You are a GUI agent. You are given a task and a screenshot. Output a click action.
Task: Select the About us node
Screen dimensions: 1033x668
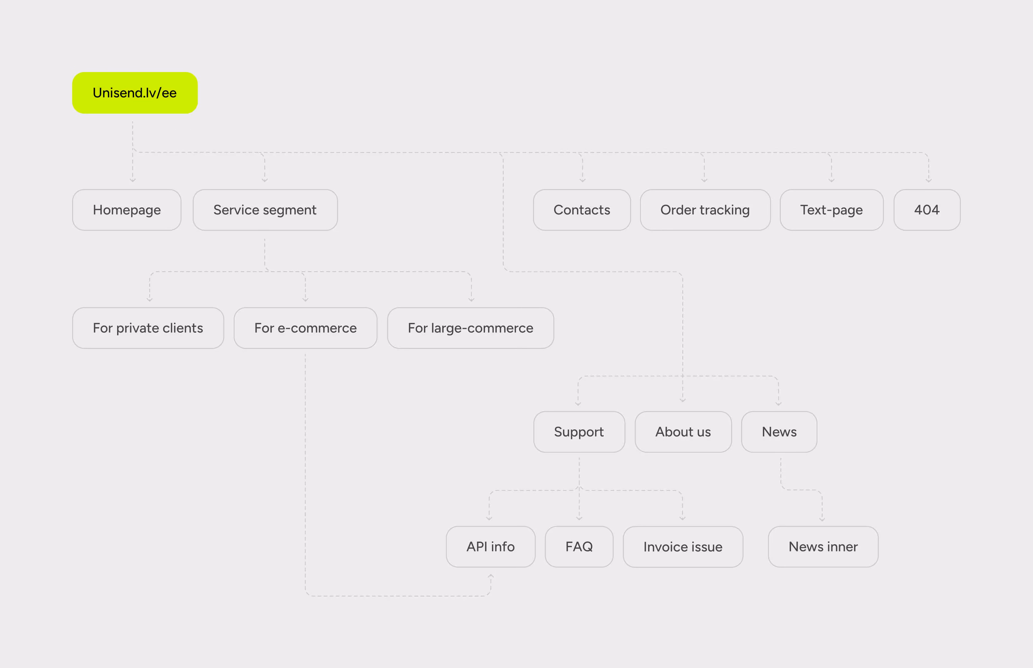[x=683, y=432]
